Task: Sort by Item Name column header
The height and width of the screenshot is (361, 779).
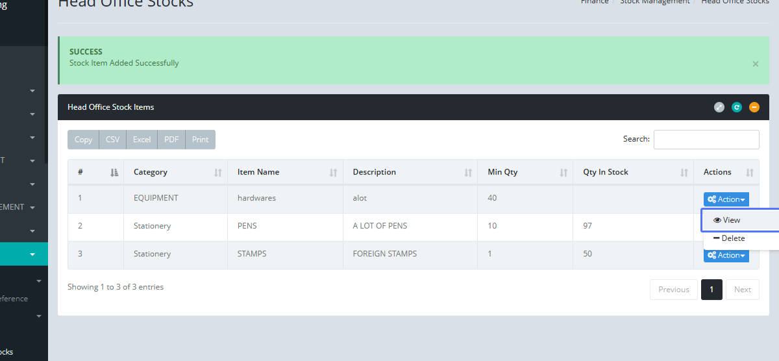Action: pyautogui.click(x=287, y=172)
